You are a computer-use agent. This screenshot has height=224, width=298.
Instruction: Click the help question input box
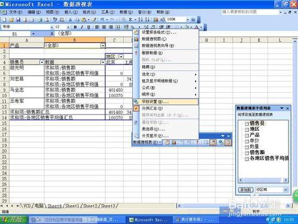coord(250,12)
